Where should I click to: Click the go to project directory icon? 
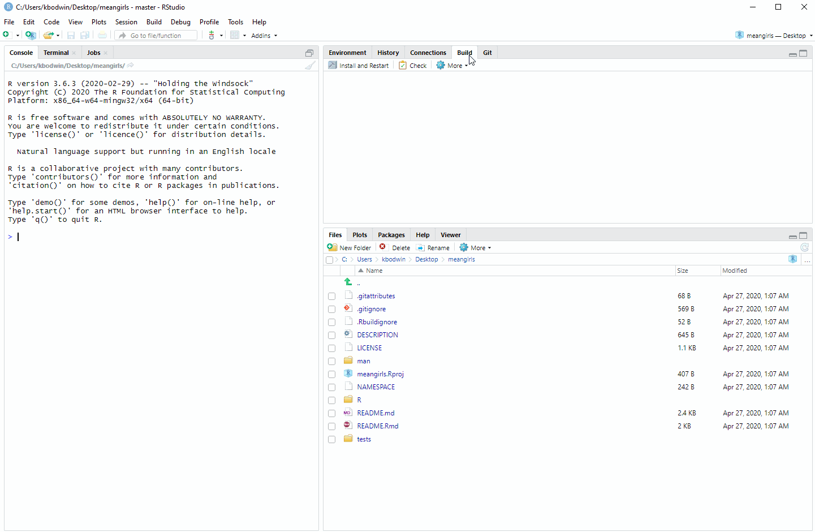pyautogui.click(x=792, y=259)
